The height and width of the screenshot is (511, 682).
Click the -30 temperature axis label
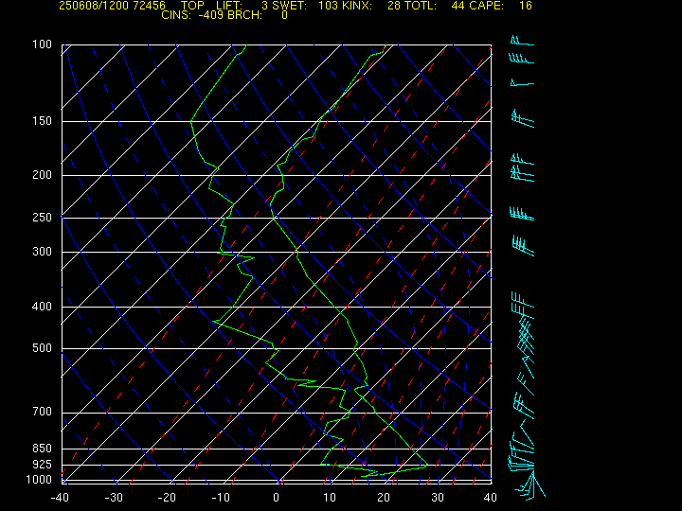(x=114, y=498)
